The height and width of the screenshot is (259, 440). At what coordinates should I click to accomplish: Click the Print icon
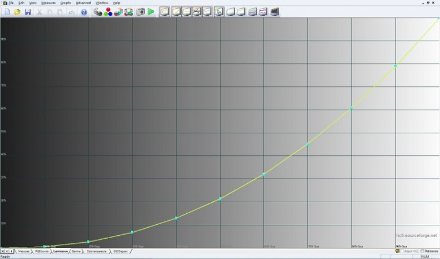point(72,12)
